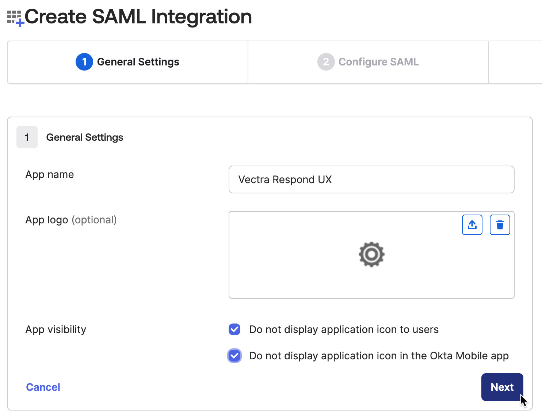Delete the app logo with trash icon

[500, 225]
